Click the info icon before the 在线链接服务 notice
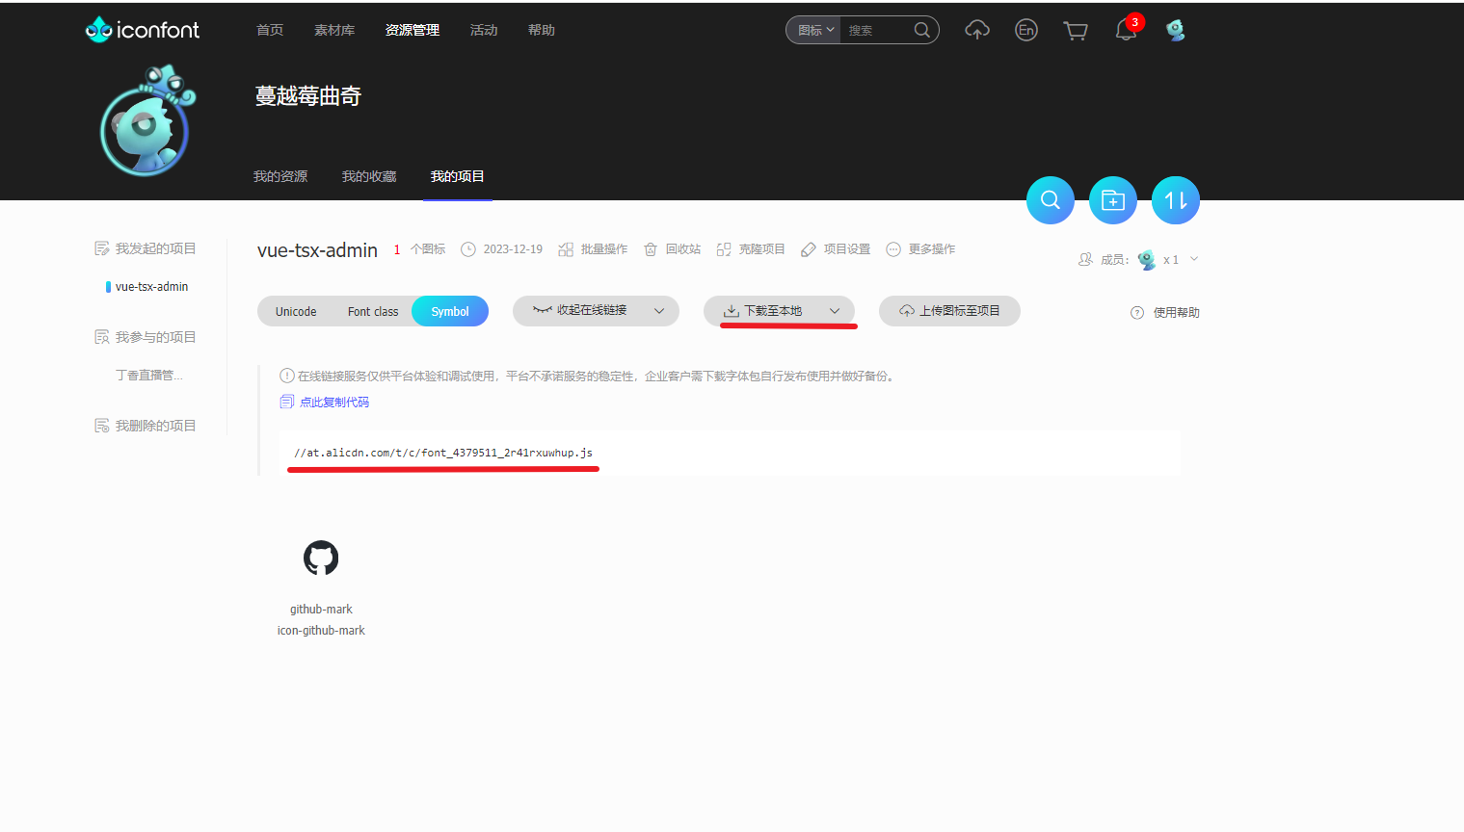 coord(287,376)
